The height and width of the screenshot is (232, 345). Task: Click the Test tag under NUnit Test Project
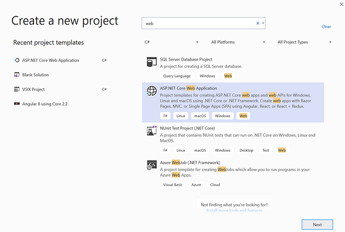266,150
